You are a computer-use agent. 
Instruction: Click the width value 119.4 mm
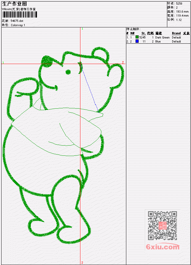(182, 16)
